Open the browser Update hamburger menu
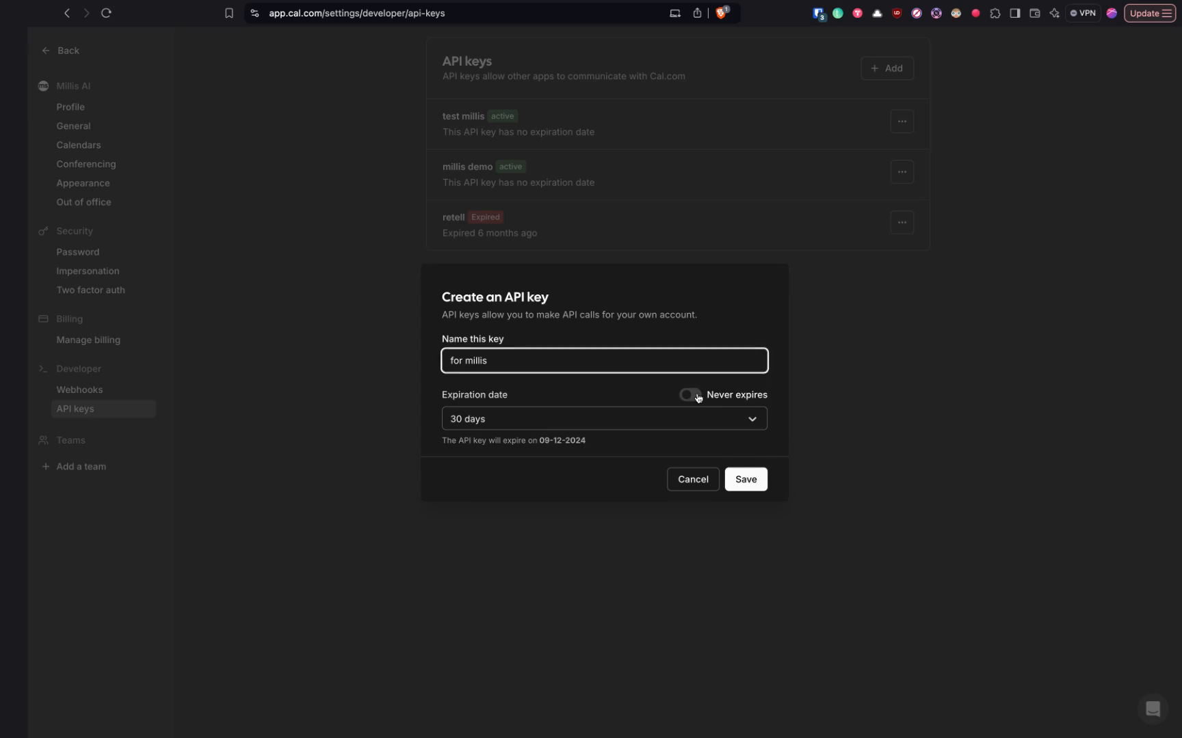Viewport: 1182px width, 738px height. 1149,13
